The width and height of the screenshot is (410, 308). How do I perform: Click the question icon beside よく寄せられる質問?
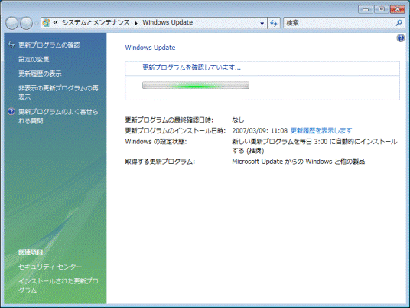click(11, 112)
